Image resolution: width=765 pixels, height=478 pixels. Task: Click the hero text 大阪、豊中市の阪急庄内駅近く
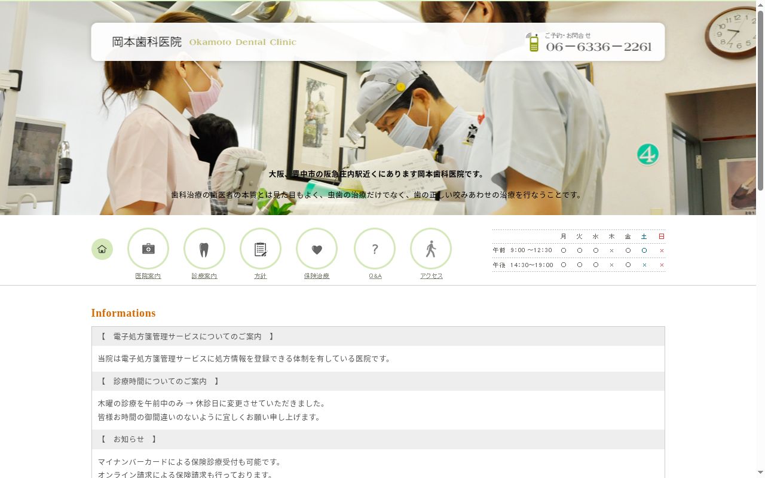pyautogui.click(x=377, y=174)
